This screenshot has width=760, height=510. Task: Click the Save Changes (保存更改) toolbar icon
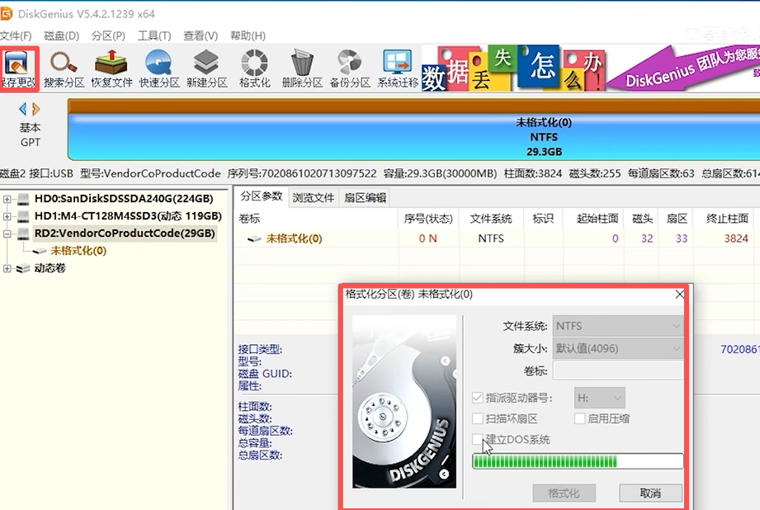pyautogui.click(x=17, y=68)
